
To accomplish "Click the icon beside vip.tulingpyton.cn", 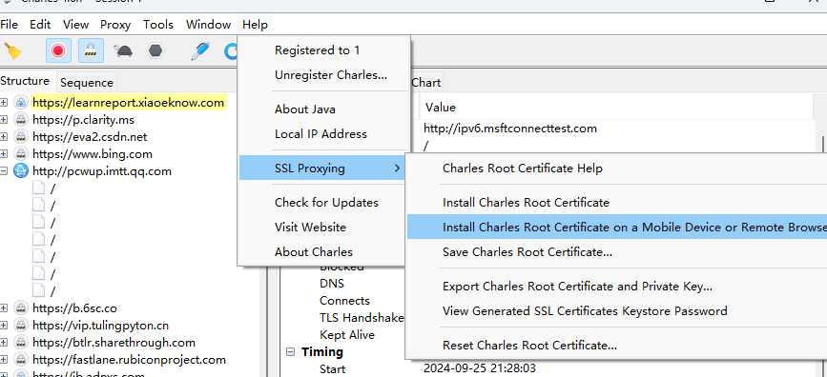I will pyautogui.click(x=21, y=326).
